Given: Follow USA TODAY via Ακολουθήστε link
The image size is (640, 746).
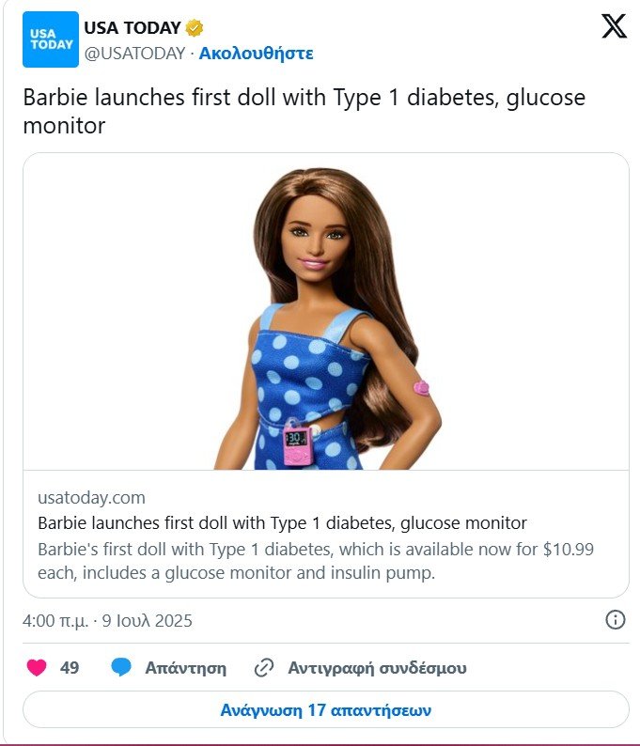Looking at the screenshot, I should point(256,53).
